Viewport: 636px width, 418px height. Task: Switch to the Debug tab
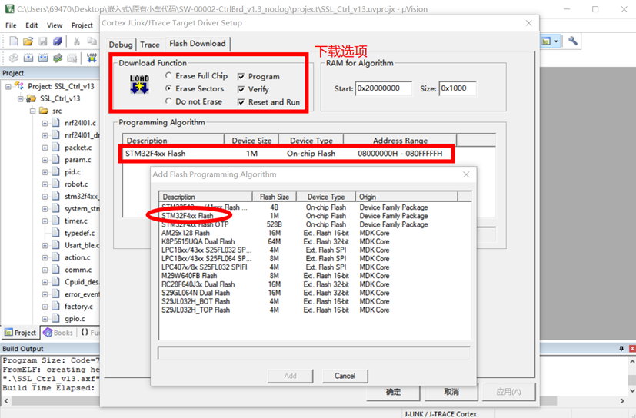coord(121,45)
